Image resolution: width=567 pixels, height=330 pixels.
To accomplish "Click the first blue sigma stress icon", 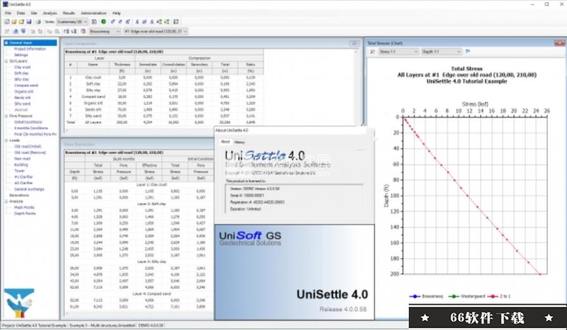I will 113,21.
